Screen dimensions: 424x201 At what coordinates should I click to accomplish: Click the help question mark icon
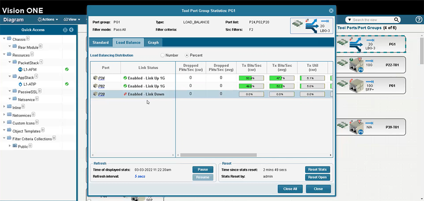[x=419, y=19]
